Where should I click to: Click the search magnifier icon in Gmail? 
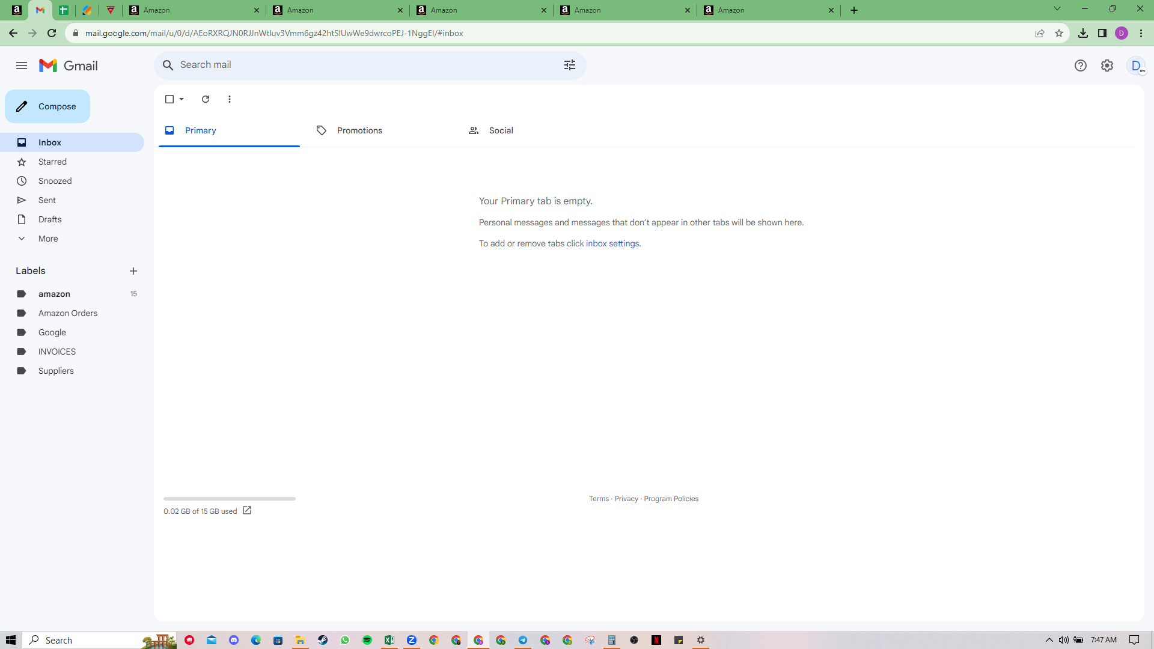tap(168, 65)
